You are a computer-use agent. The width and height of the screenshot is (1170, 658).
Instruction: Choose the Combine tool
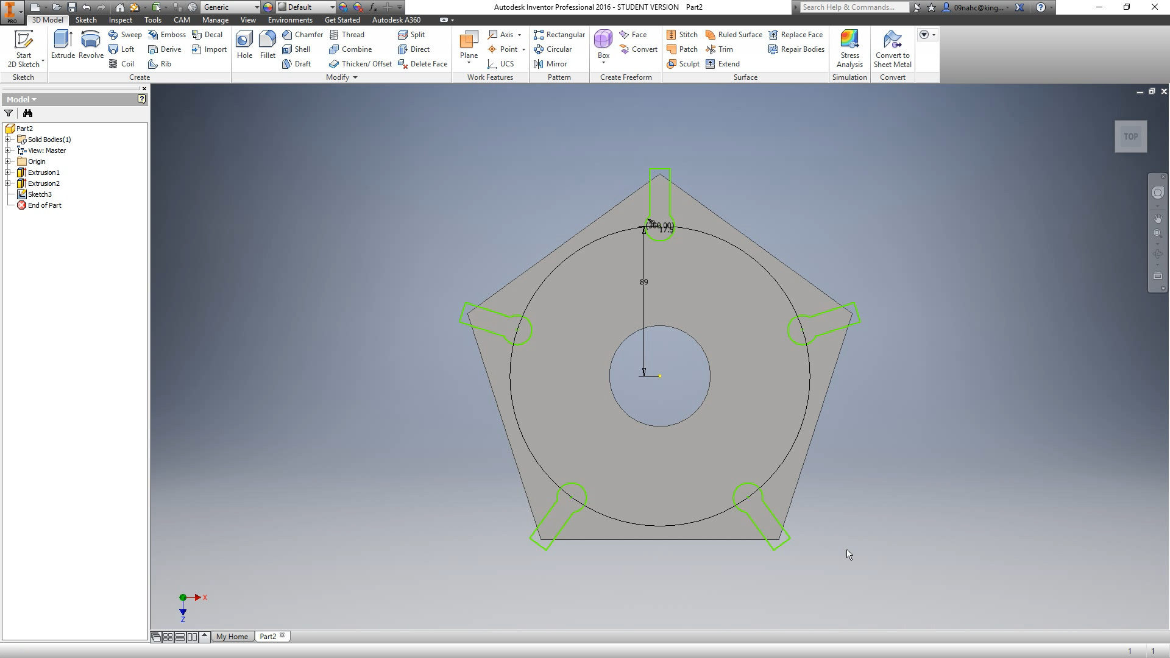[x=350, y=49]
